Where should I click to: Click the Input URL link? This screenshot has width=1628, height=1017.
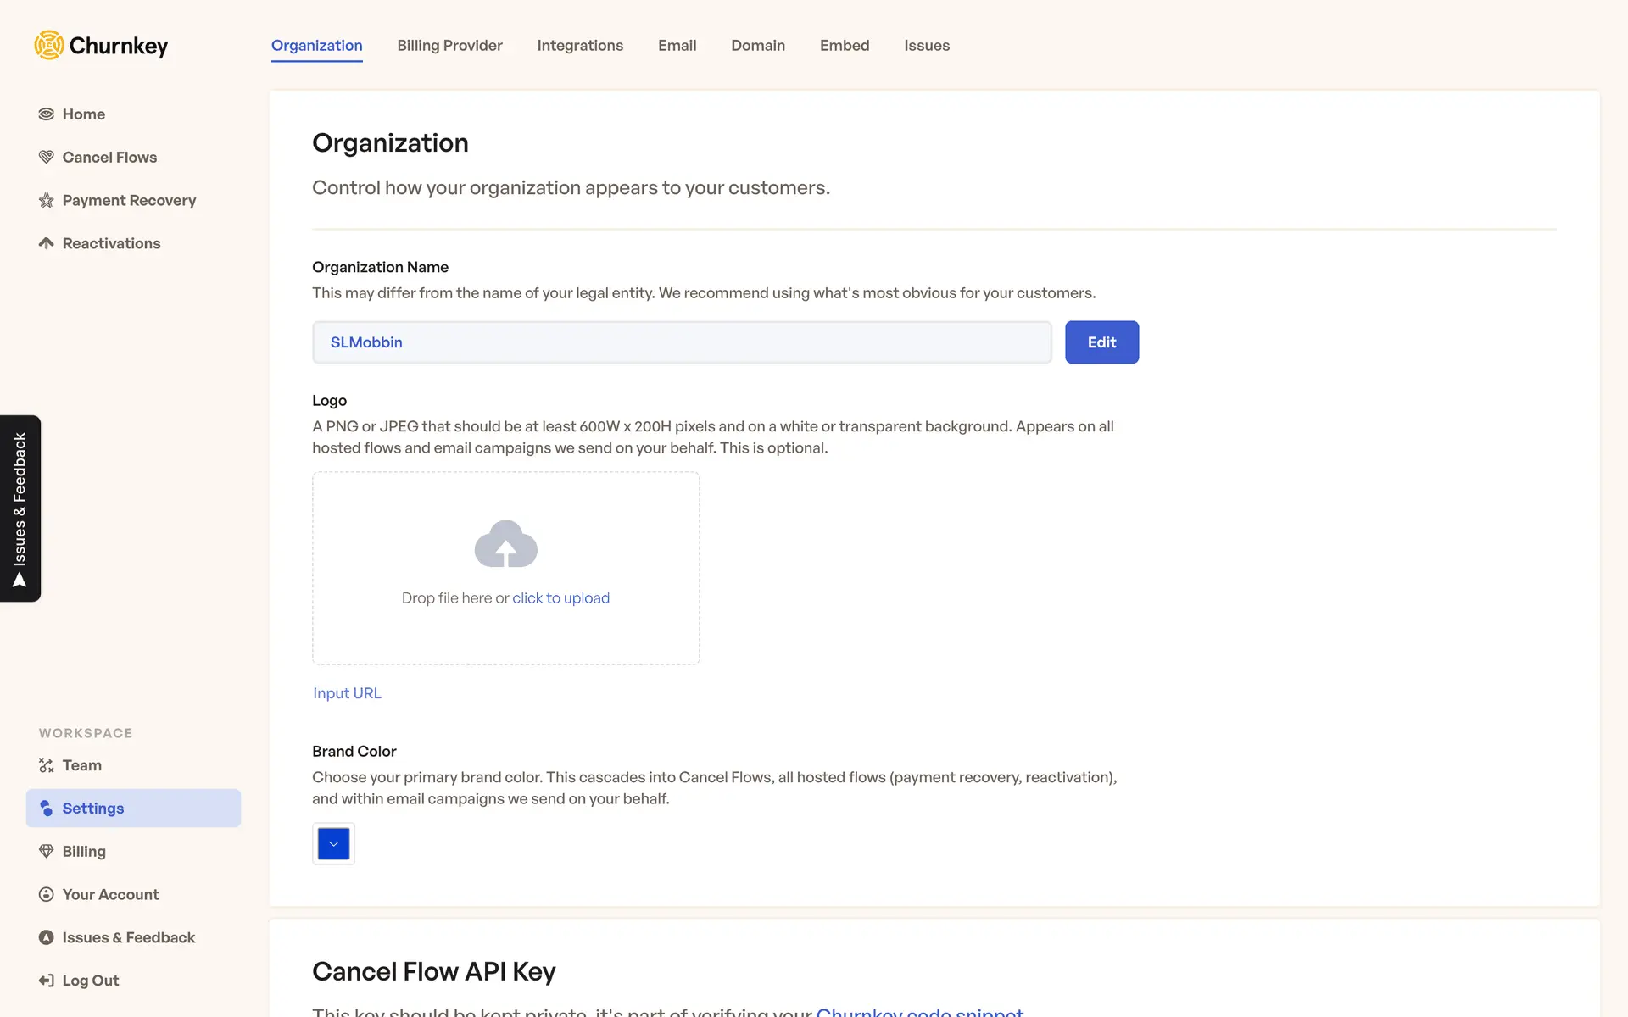pyautogui.click(x=347, y=693)
